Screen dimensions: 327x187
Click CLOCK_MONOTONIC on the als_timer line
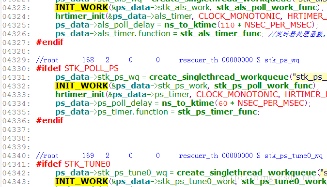tap(240, 16)
